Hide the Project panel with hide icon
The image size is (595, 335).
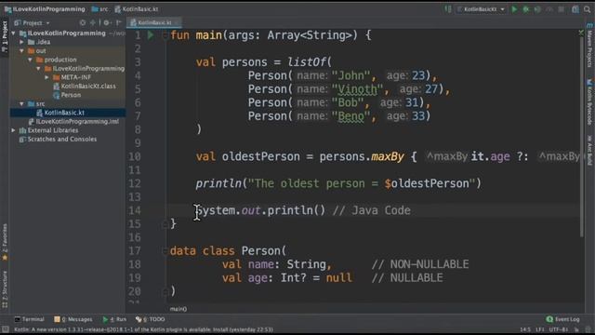[x=118, y=22]
